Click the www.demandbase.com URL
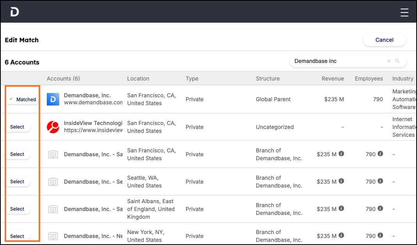 coord(93,102)
